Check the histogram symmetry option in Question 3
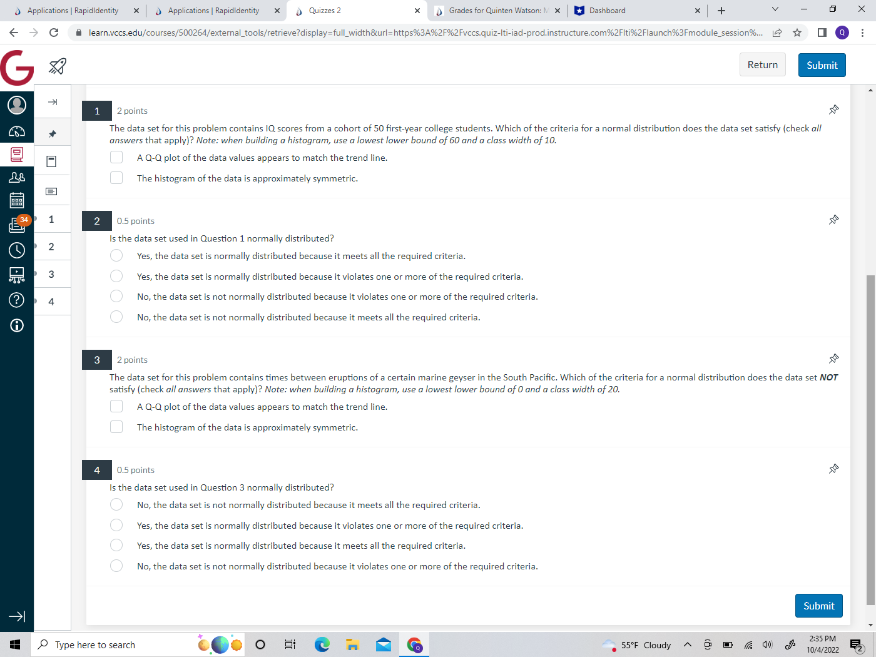Viewport: 876px width, 657px height. point(116,426)
